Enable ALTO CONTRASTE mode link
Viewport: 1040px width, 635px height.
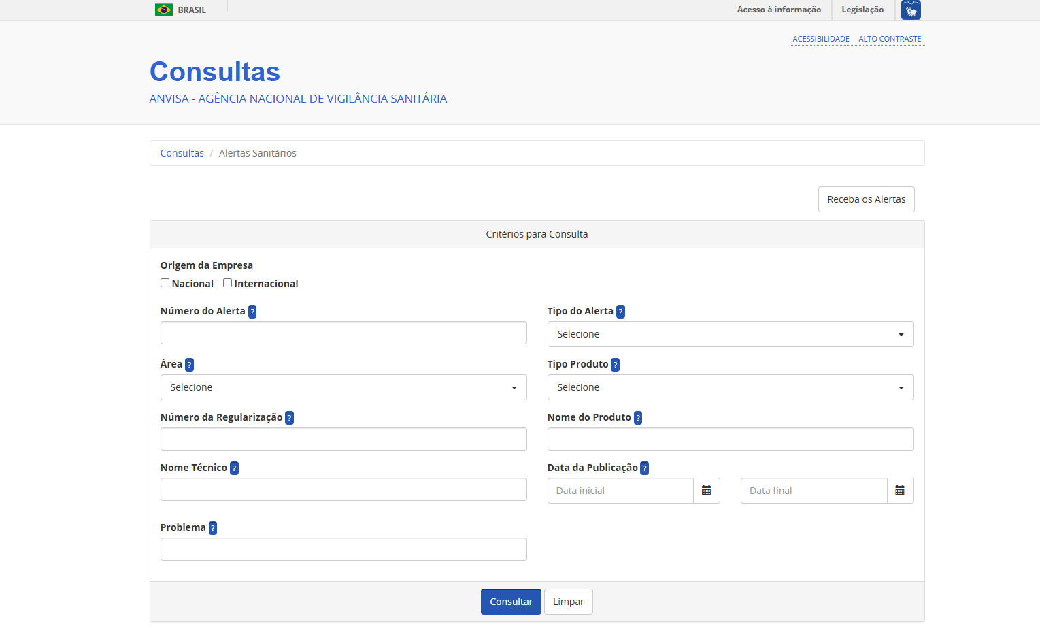point(890,39)
